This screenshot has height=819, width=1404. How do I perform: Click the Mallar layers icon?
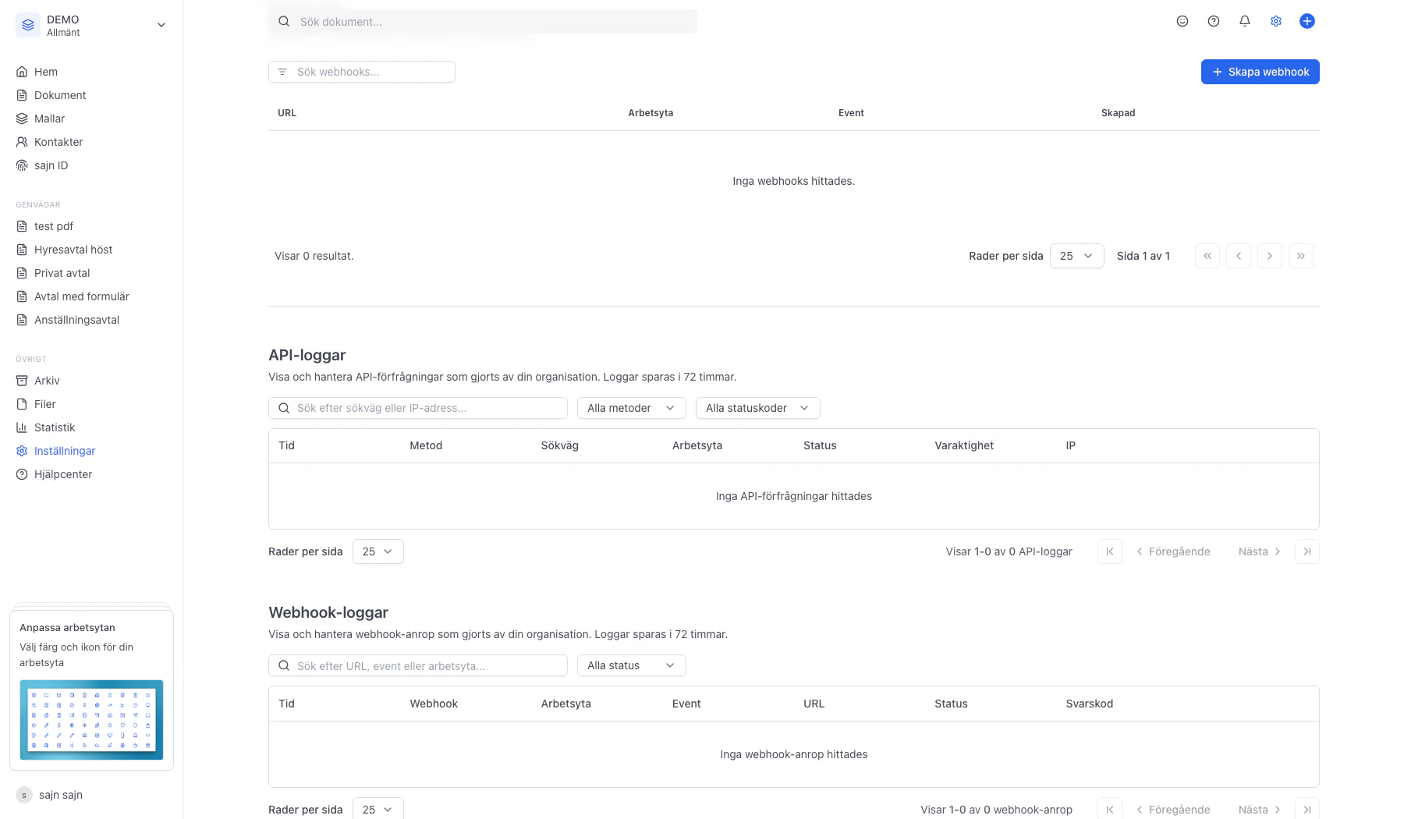[22, 119]
